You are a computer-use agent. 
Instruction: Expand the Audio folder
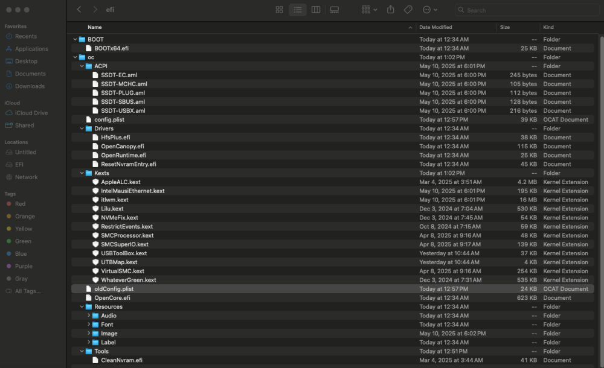coord(89,316)
